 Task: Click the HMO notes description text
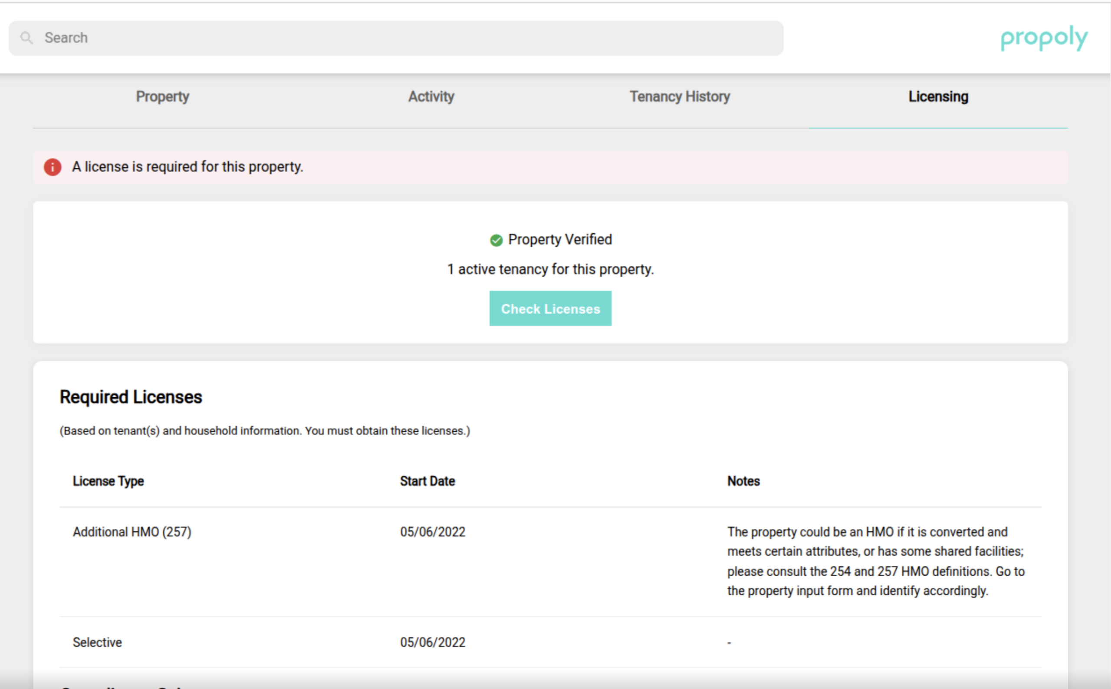tap(875, 561)
